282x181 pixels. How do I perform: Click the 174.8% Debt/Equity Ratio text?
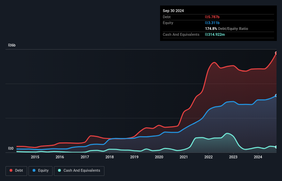(226, 29)
